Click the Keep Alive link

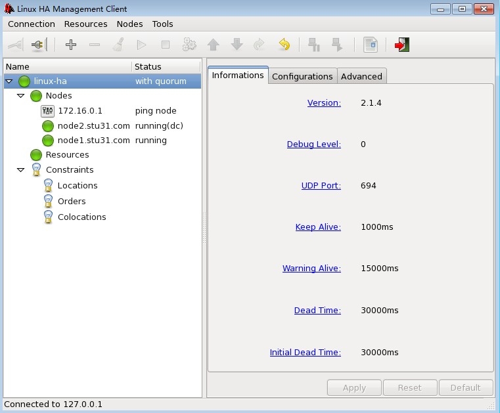point(318,227)
